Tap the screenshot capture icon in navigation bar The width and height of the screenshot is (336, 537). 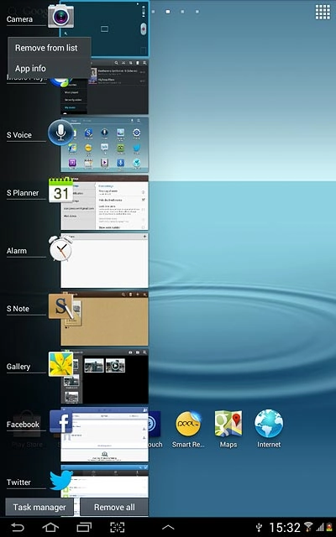(x=117, y=528)
